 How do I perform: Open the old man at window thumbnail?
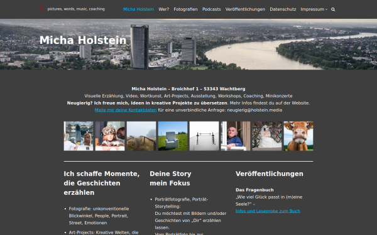point(236,136)
